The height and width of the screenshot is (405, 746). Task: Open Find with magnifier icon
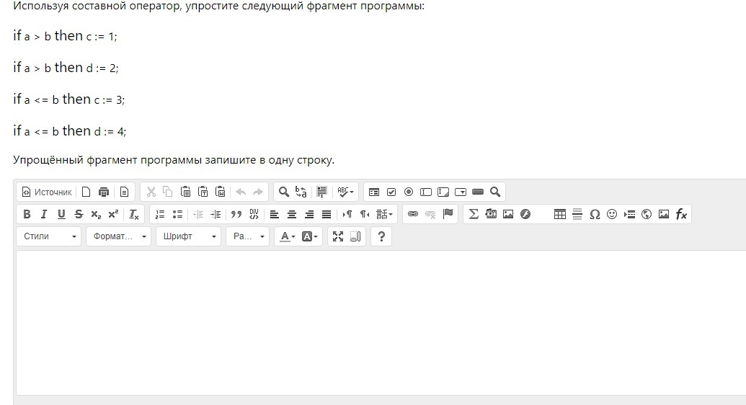pos(283,192)
